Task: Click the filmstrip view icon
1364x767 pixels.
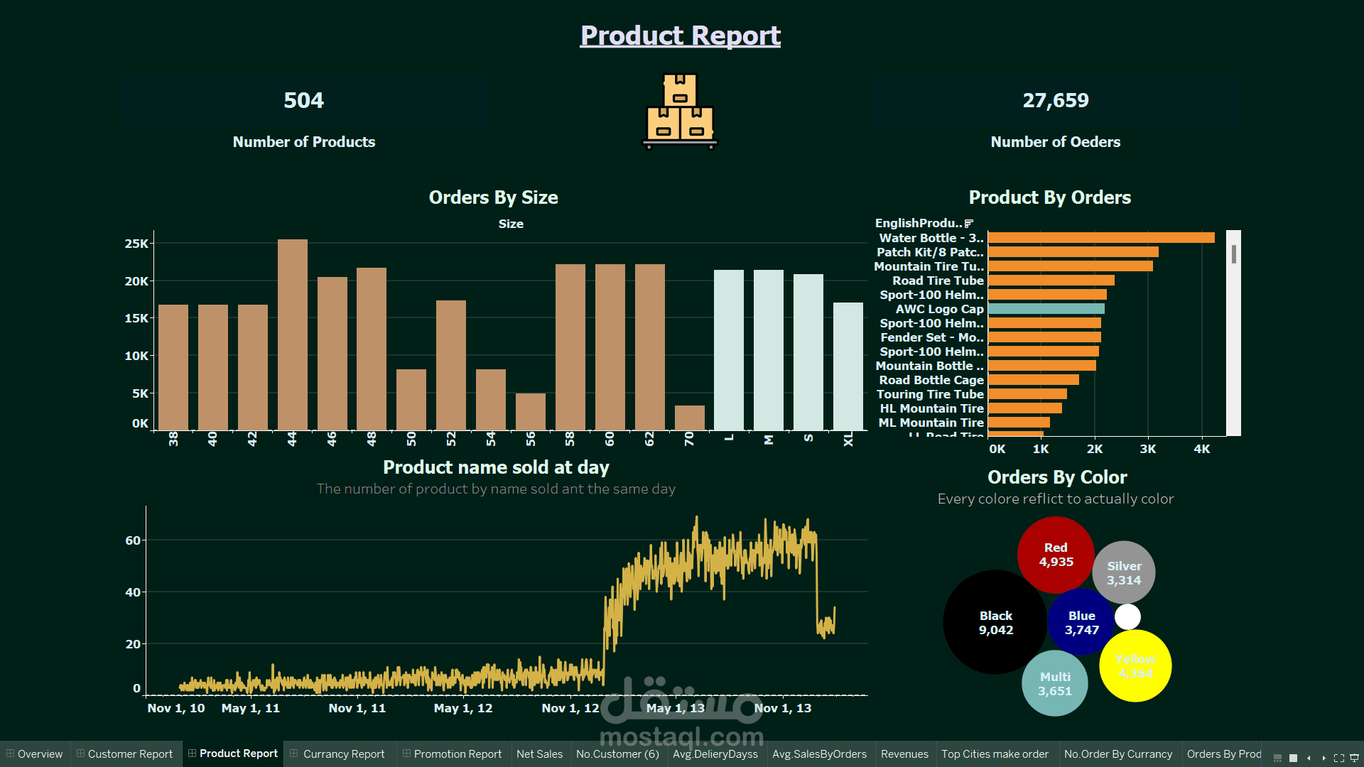Action: click(x=1277, y=758)
